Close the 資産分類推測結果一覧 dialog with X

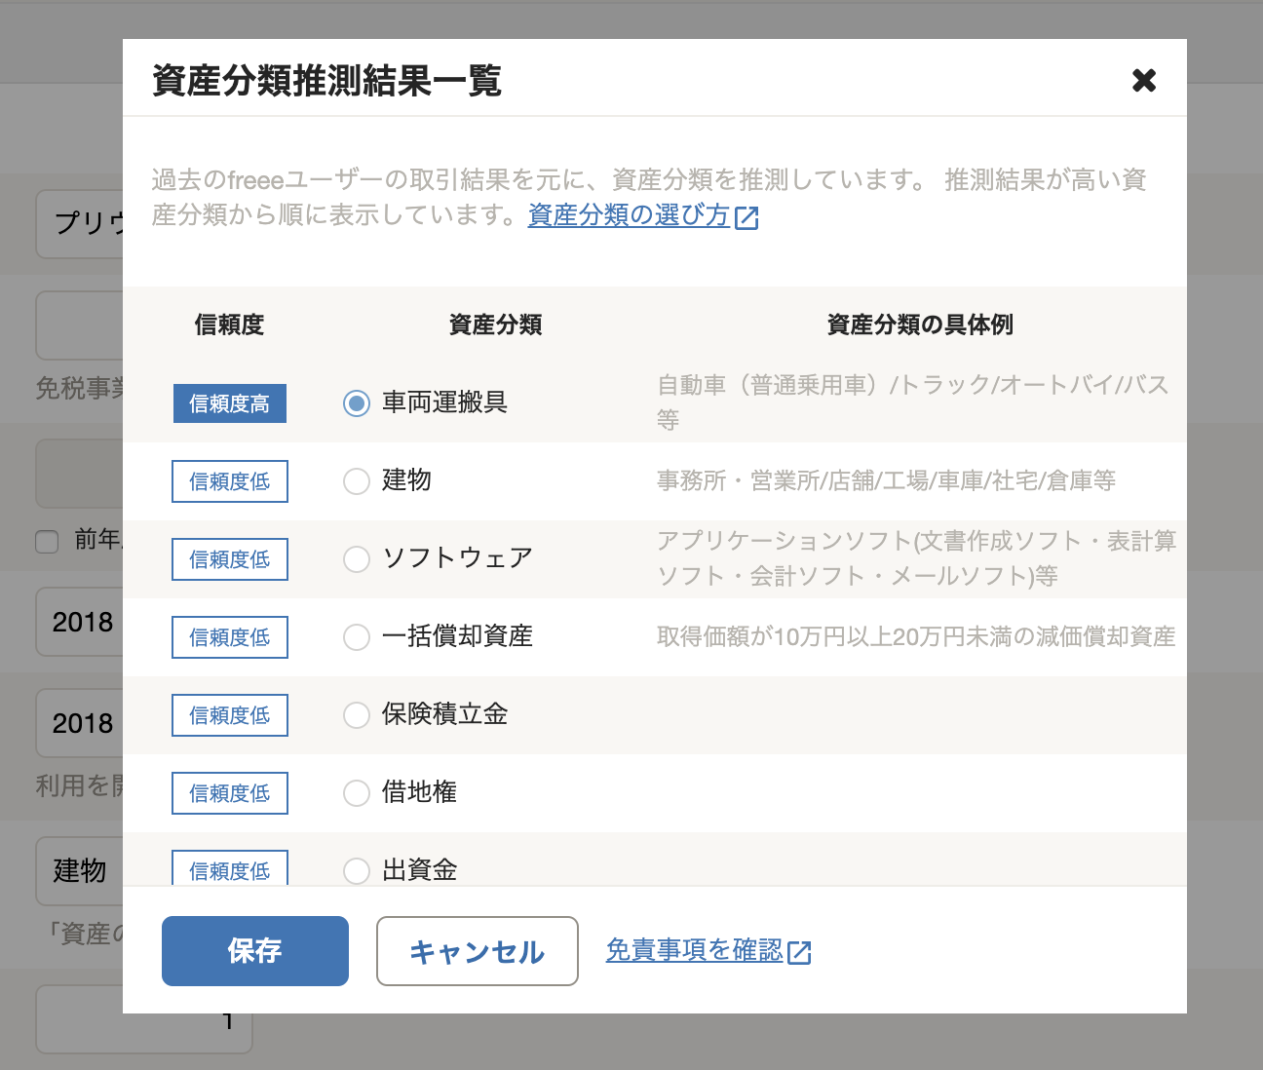1143,80
